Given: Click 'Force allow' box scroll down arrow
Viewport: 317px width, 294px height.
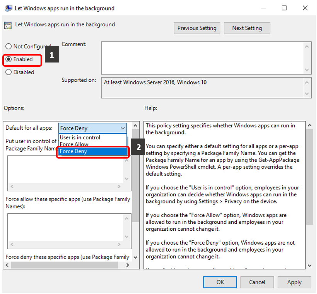Looking at the screenshot, I should pos(127,237).
